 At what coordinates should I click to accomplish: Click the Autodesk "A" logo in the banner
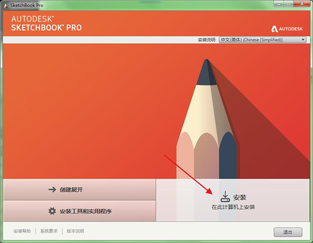(x=274, y=29)
